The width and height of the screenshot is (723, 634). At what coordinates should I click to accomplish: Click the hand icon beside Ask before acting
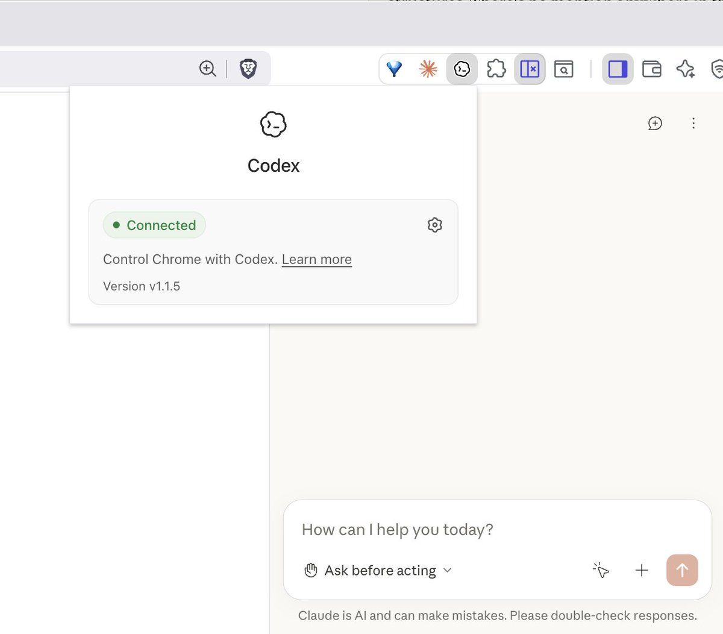[311, 570]
